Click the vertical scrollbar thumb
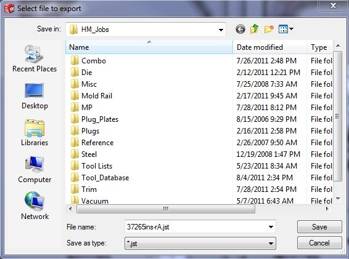Screen dimensions: 349x259 (x=338, y=116)
